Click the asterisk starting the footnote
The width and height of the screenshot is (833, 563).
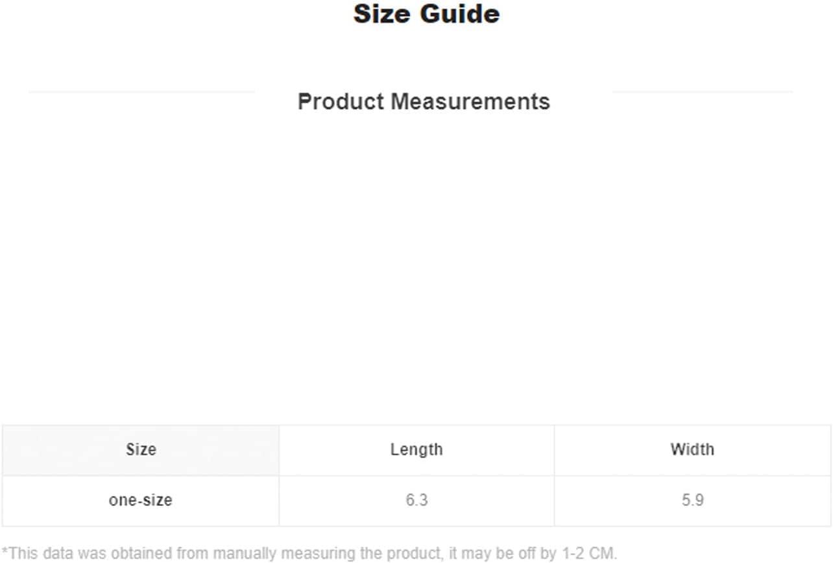(5, 551)
